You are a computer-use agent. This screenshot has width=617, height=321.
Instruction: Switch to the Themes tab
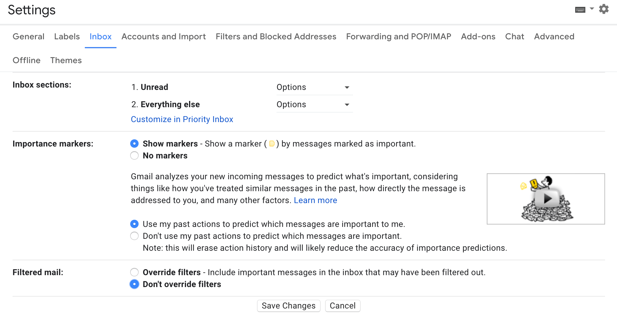click(66, 60)
